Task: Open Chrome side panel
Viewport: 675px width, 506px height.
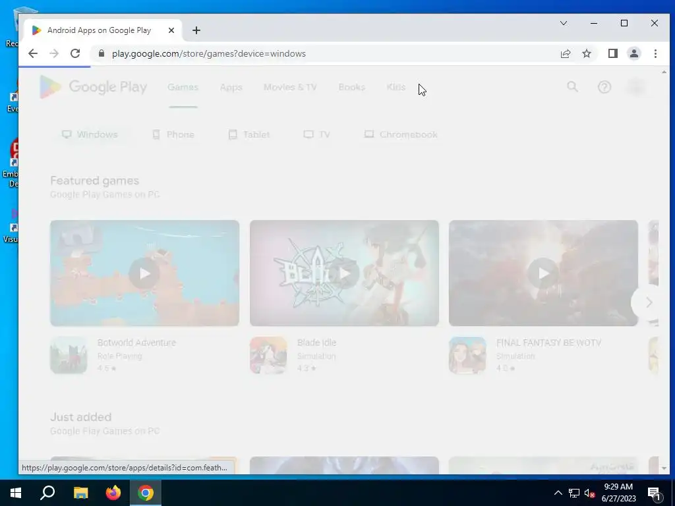Action: 612,53
